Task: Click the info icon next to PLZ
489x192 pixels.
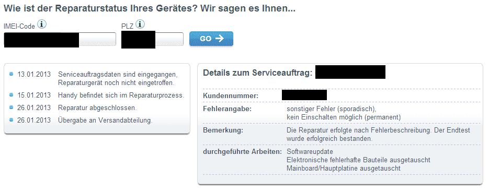Action: pos(140,25)
